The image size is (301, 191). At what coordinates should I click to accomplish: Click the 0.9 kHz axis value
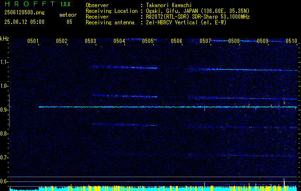coord(4,110)
